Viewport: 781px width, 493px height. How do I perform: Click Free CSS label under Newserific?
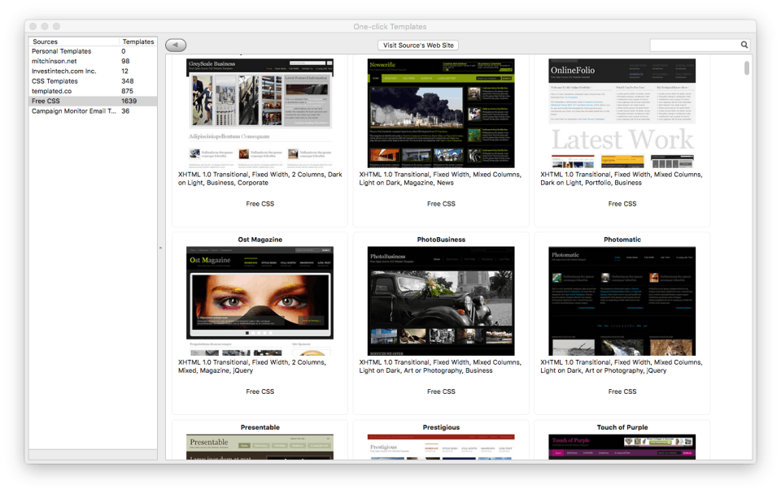click(441, 204)
